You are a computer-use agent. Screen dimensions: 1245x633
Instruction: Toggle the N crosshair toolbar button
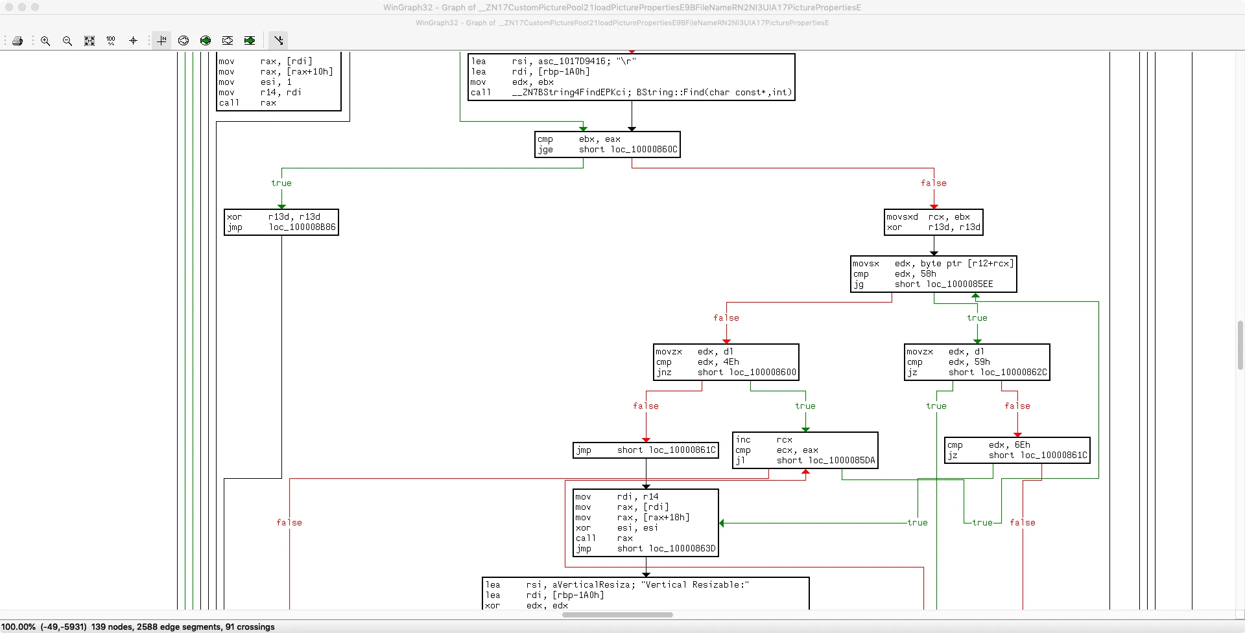point(161,41)
